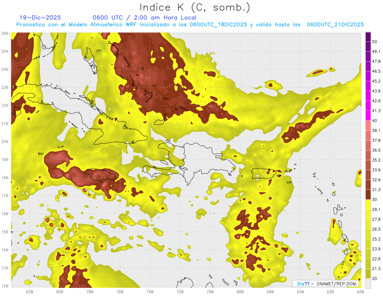Click the salmon swatch between 39.1 and 40
This screenshot has height=296, width=383.
pyautogui.click(x=368, y=125)
